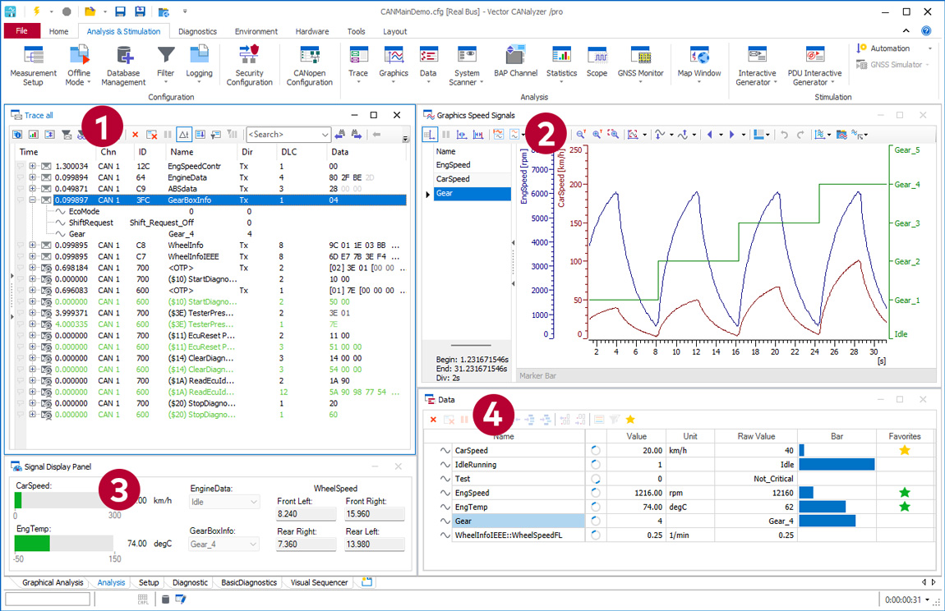Open the Map Window tool
945x611 pixels.
[x=699, y=65]
